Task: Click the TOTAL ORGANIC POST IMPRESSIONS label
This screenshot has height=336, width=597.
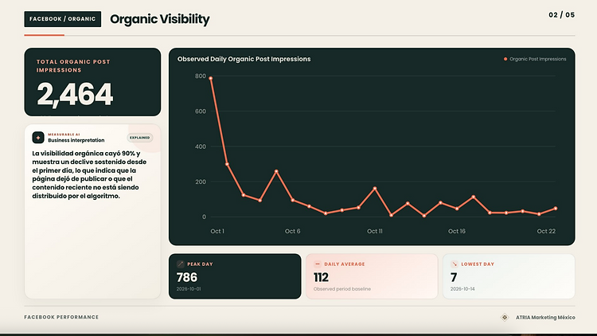Action: point(73,66)
